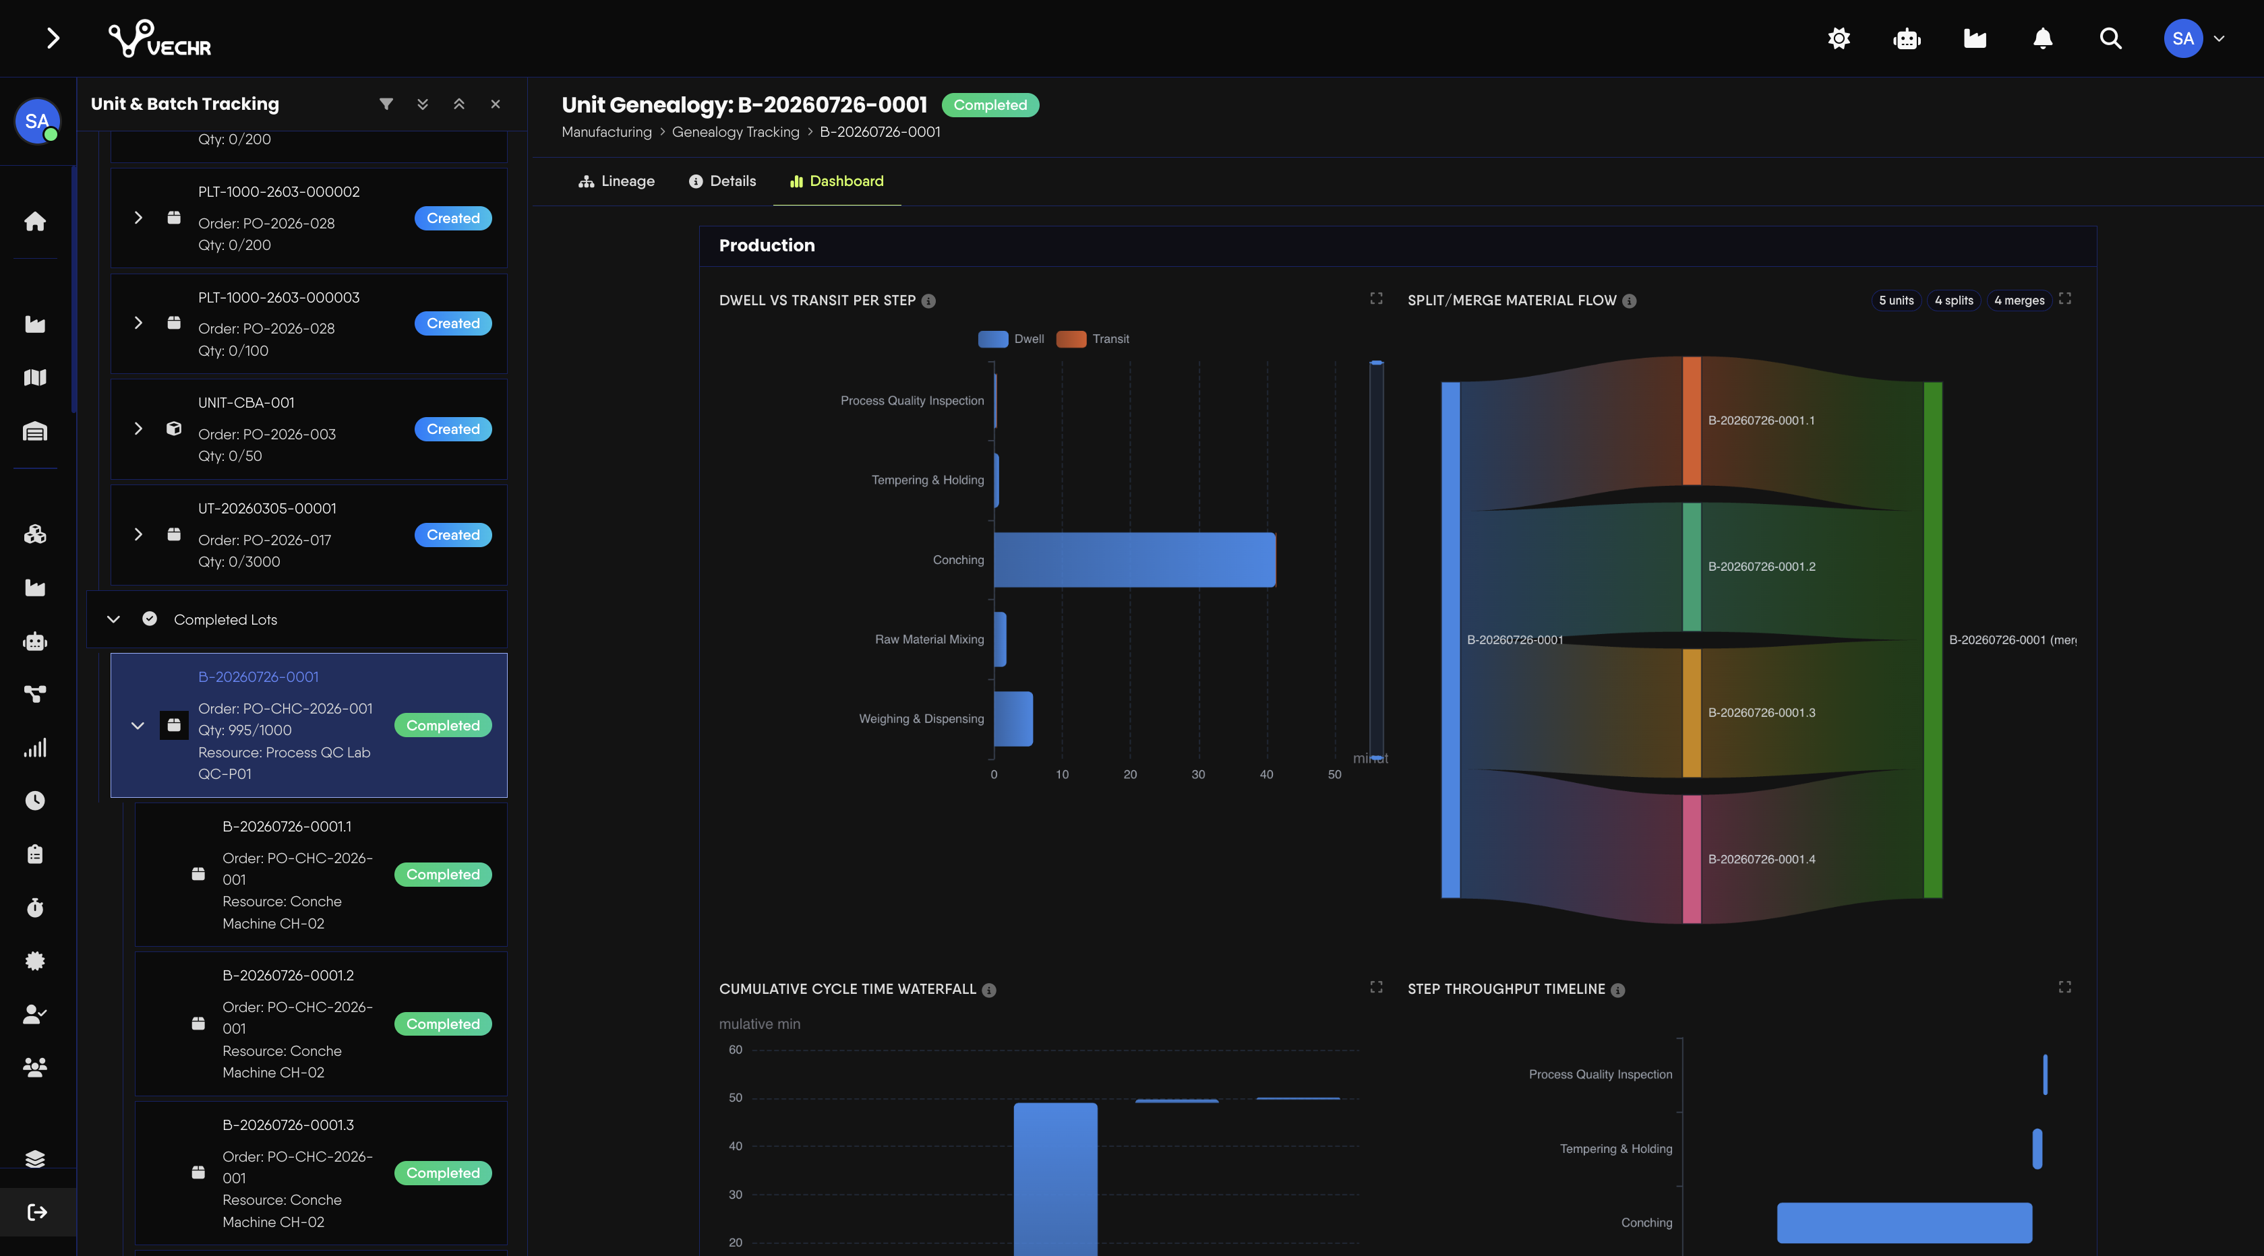Open the filter icon in Unit & Batch Tracking
2264x1256 pixels.
(x=386, y=104)
